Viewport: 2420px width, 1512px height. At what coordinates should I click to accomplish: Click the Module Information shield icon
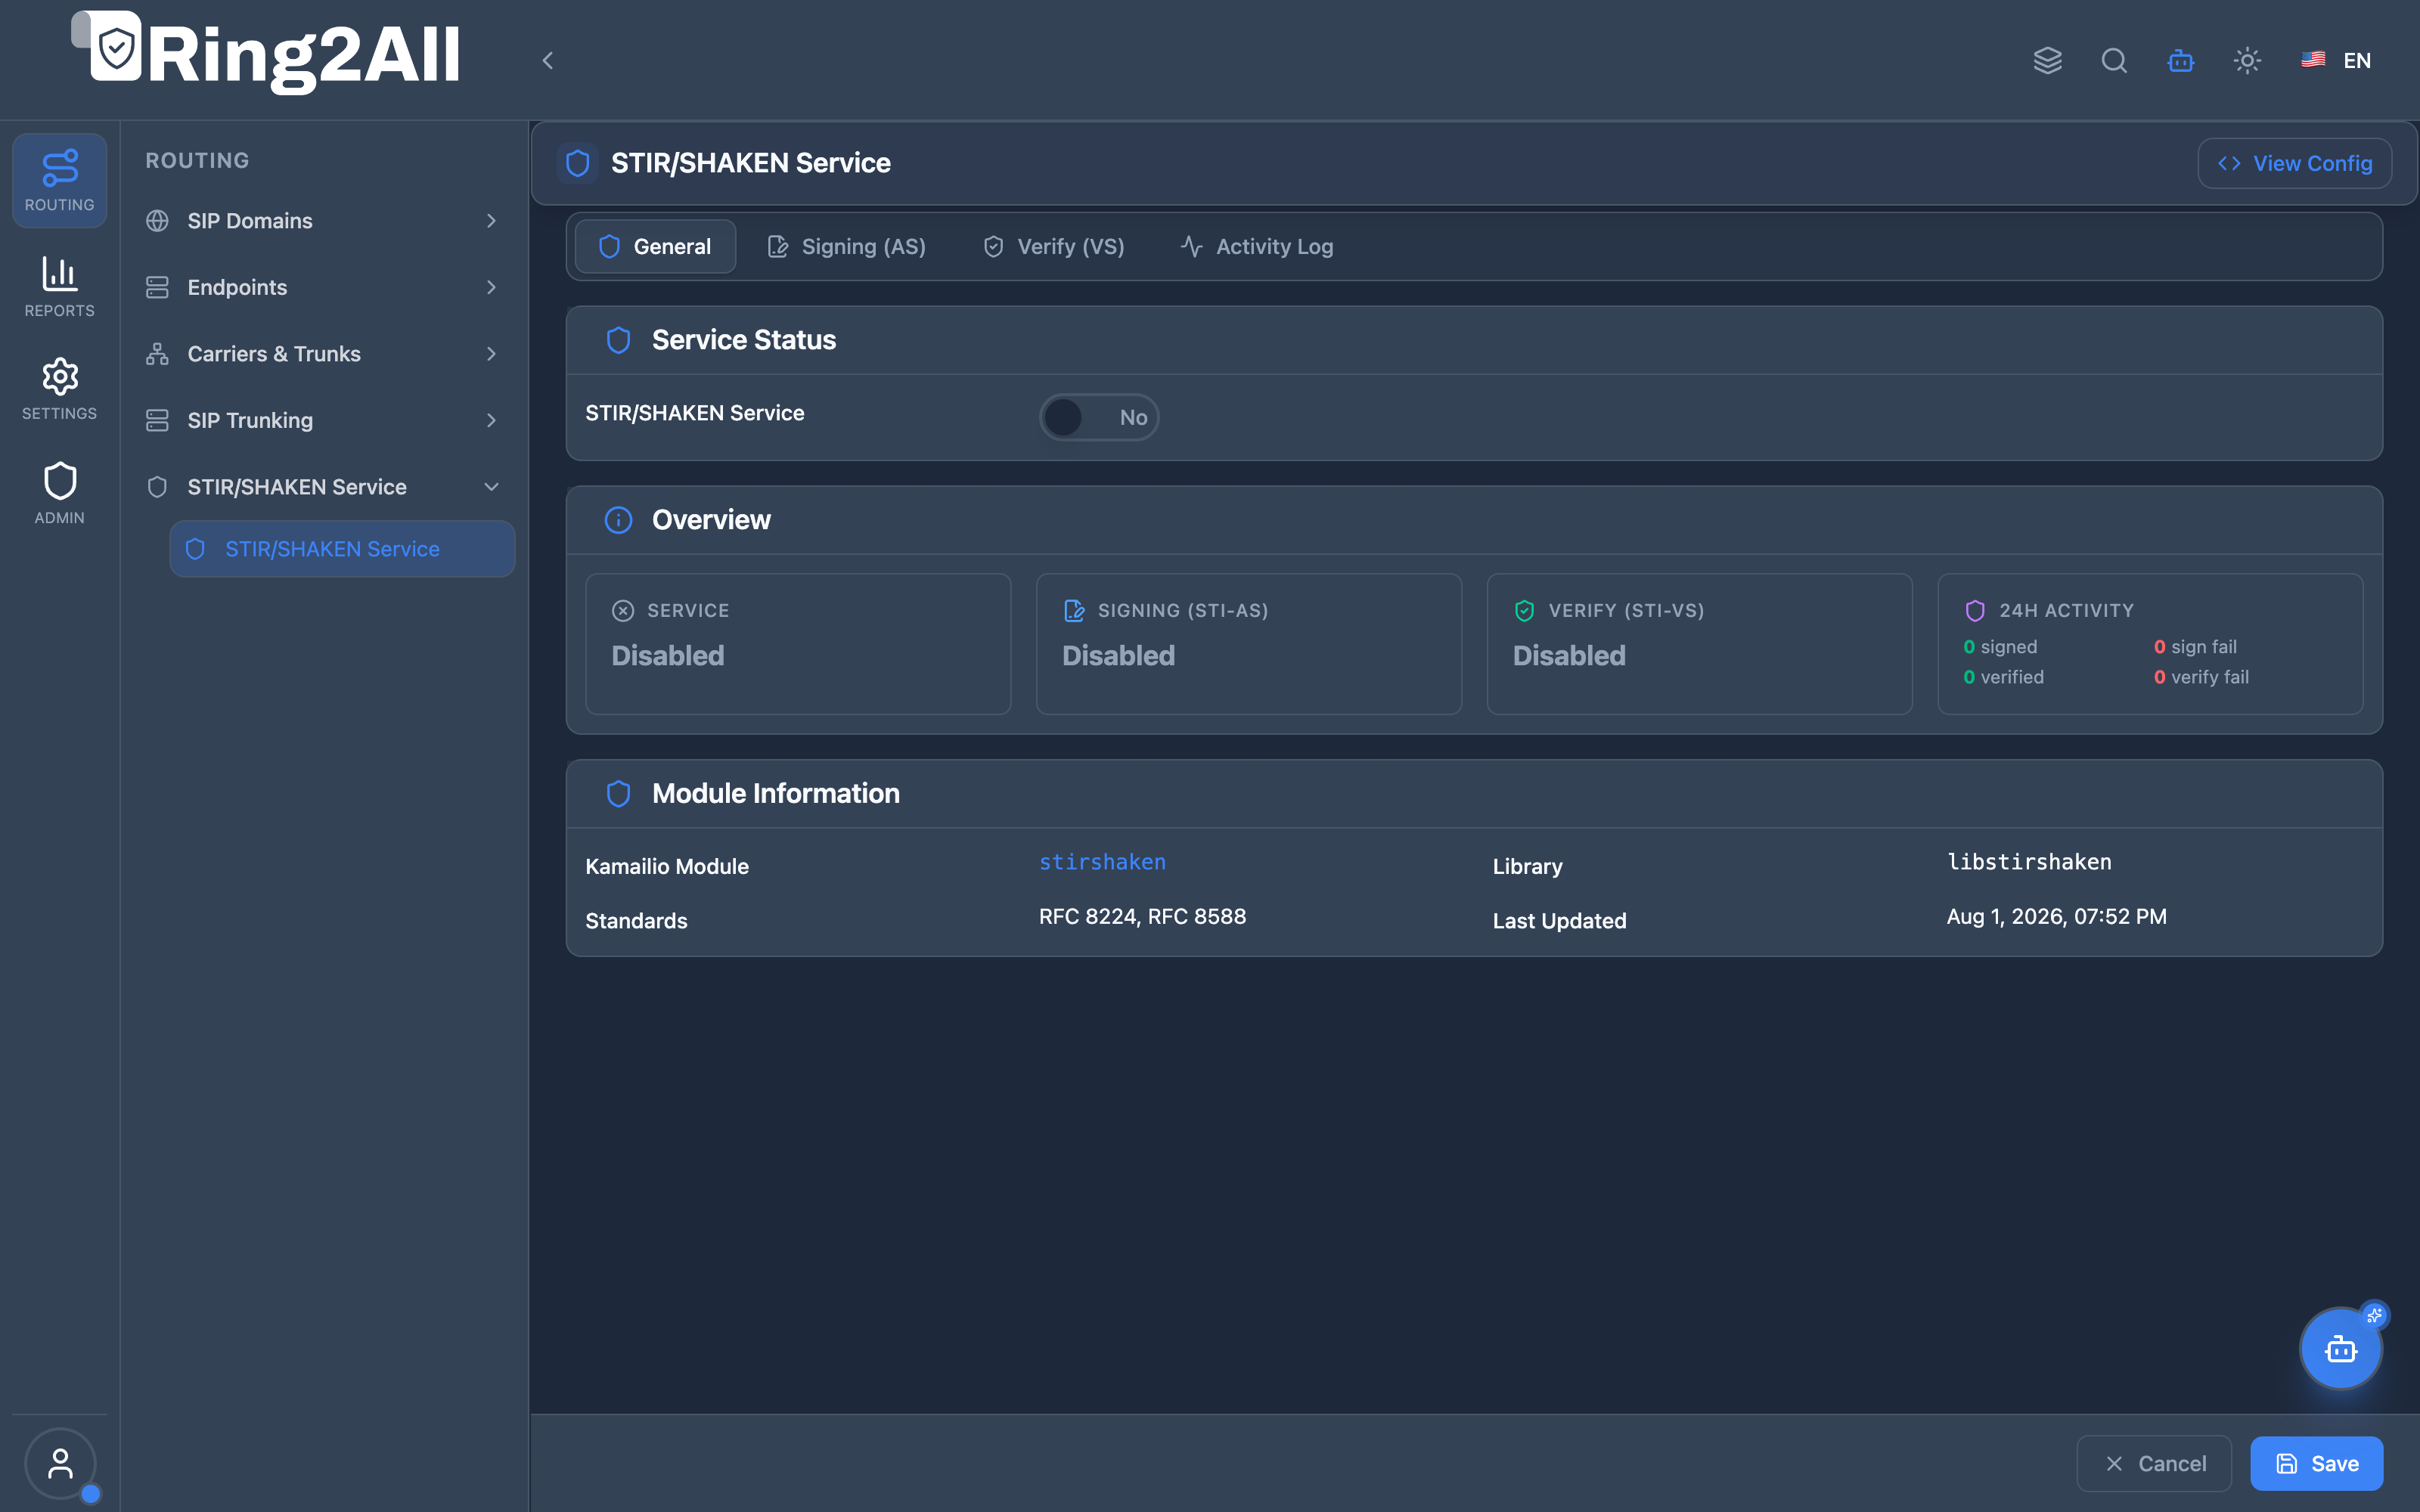(619, 794)
